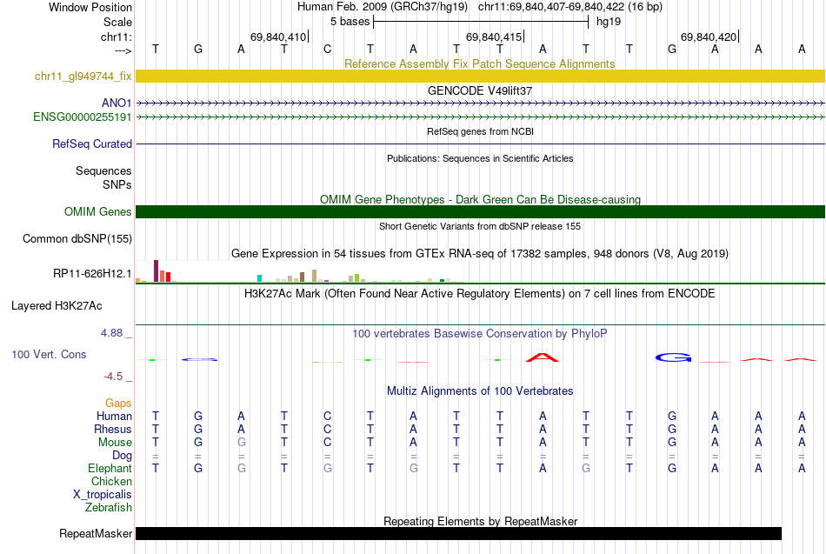This screenshot has height=554, width=826.
Task: Click the 69,840,415 coordinate marker
Action: [x=494, y=37]
